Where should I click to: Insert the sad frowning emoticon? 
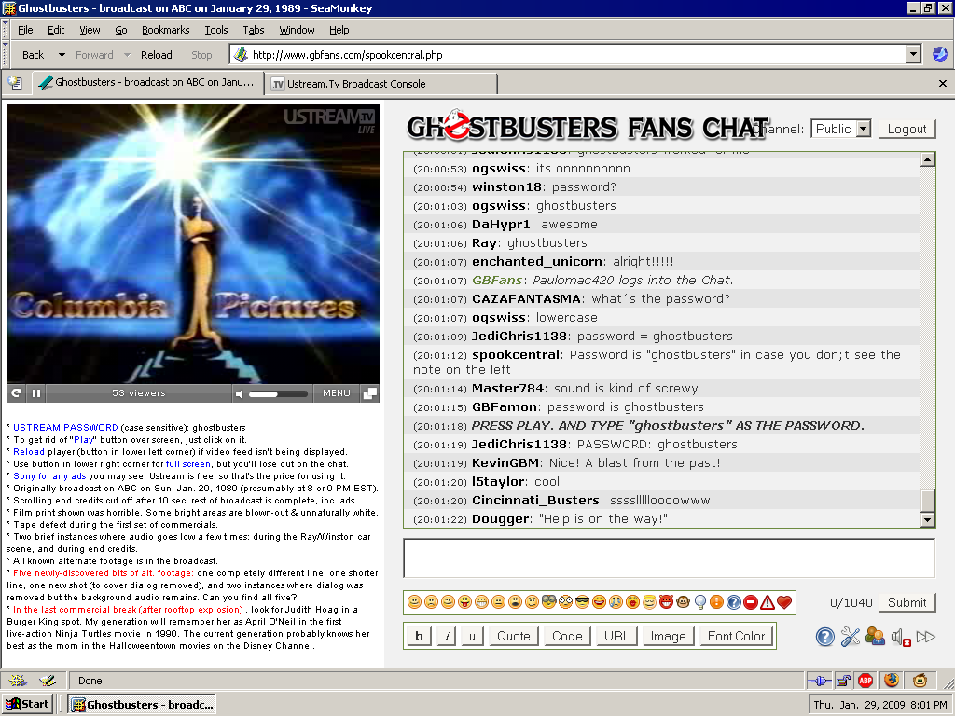[431, 602]
